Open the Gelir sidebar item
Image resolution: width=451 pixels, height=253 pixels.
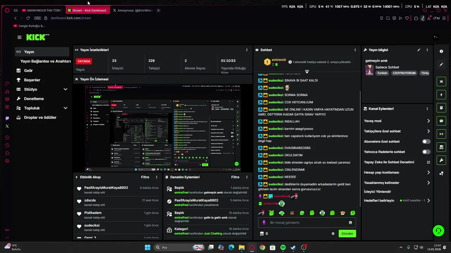[x=42, y=71]
